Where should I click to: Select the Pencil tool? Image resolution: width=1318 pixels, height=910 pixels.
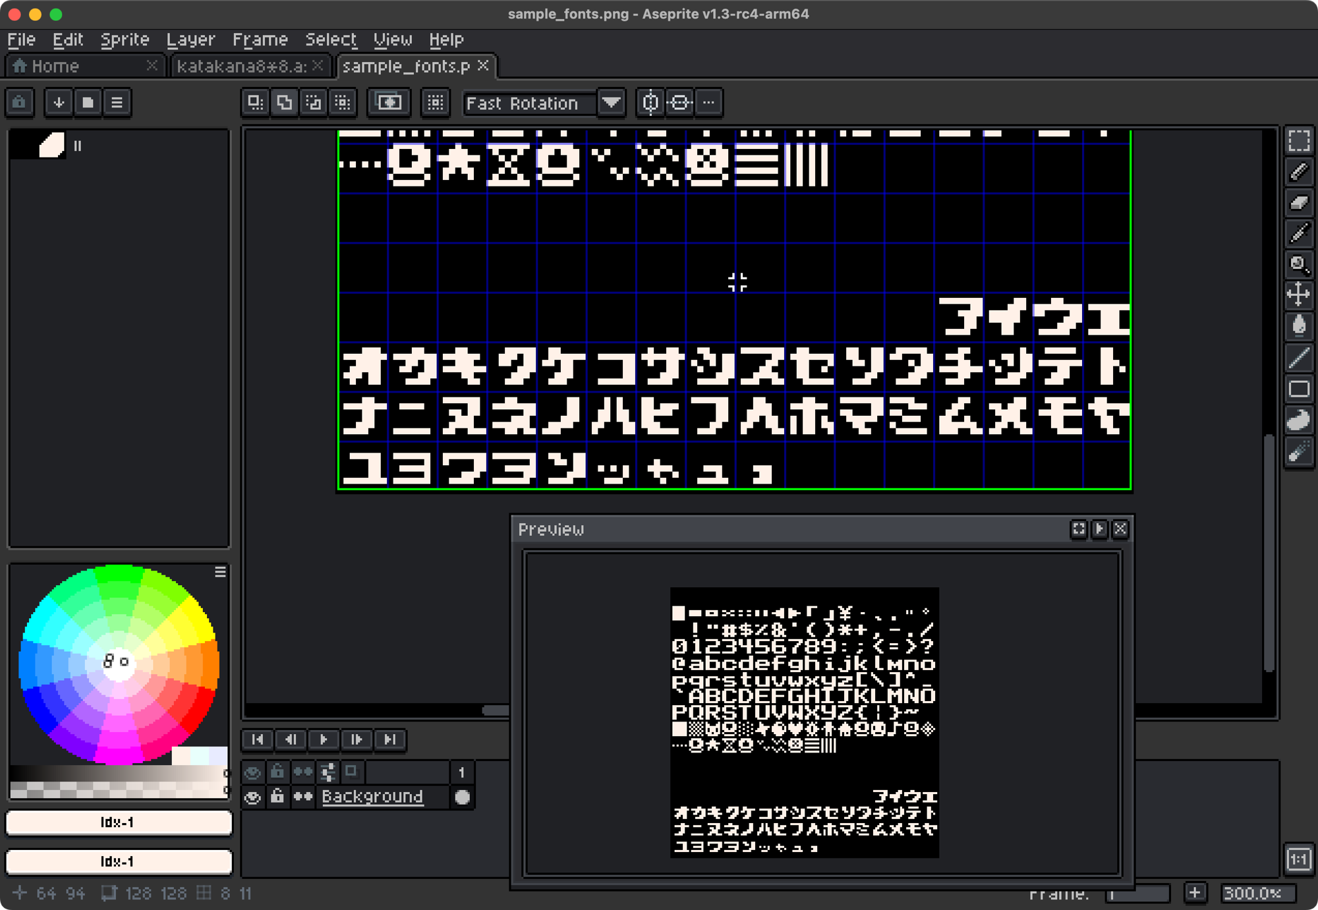(x=1298, y=172)
